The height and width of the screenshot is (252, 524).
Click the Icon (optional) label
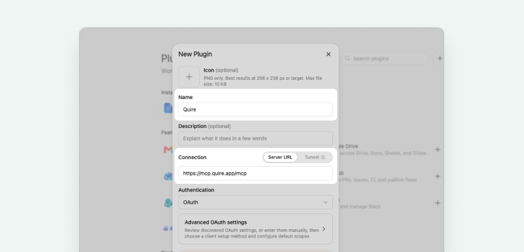[x=221, y=70]
